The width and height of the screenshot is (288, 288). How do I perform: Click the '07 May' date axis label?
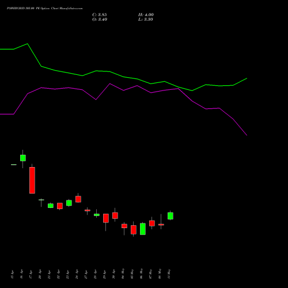click(150, 274)
